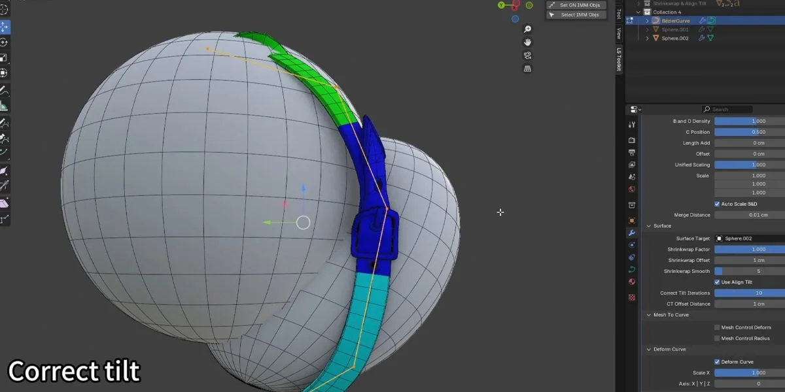
Task: Select the Rotate tool below the Move tool
Action: click(x=5, y=41)
